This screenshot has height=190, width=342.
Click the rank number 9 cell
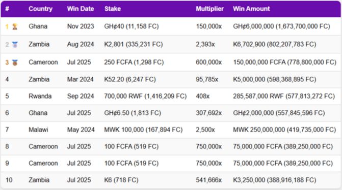pyautogui.click(x=7, y=163)
